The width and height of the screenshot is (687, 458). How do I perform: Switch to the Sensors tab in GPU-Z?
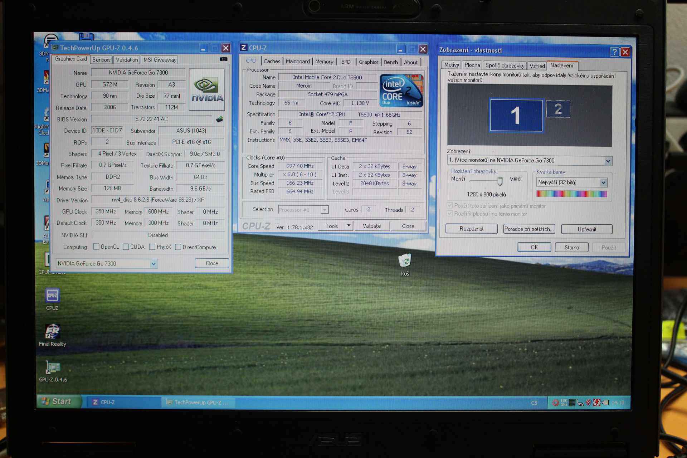101,60
